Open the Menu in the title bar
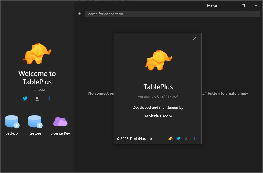 (212, 6)
